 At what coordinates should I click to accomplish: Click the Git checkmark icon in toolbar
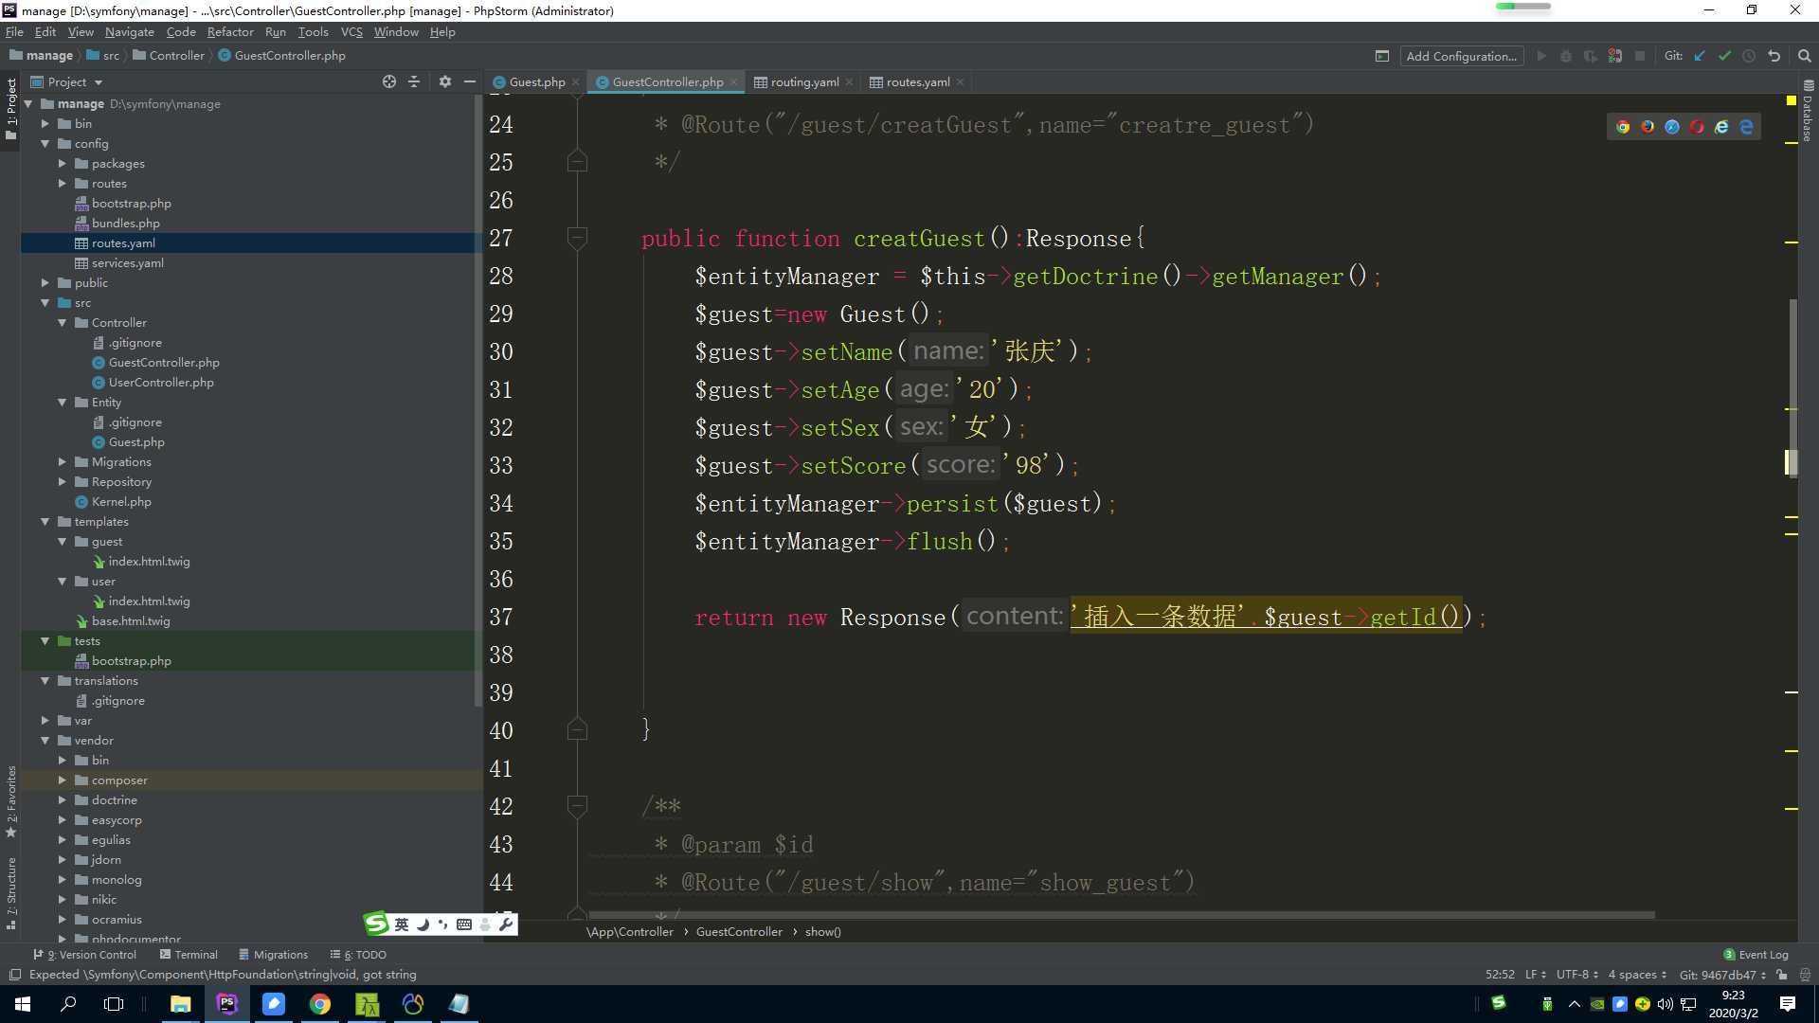(x=1725, y=55)
